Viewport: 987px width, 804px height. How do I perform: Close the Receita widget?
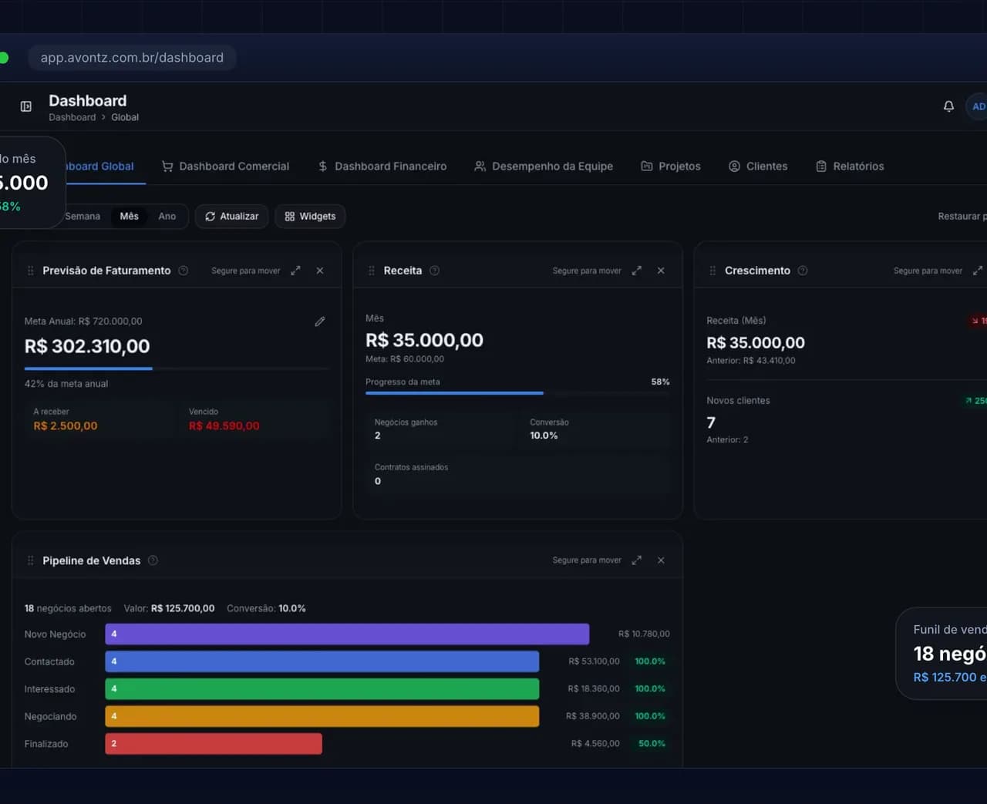coord(661,271)
